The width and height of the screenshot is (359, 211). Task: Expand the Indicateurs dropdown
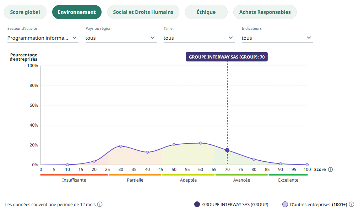point(277,38)
